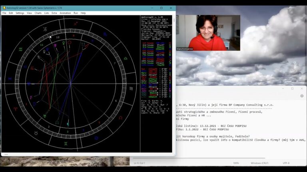Image resolution: width=307 pixels, height=172 pixels.
Task: Click the Aquarius wave glyph on the wheel
Action: [x=20, y=49]
